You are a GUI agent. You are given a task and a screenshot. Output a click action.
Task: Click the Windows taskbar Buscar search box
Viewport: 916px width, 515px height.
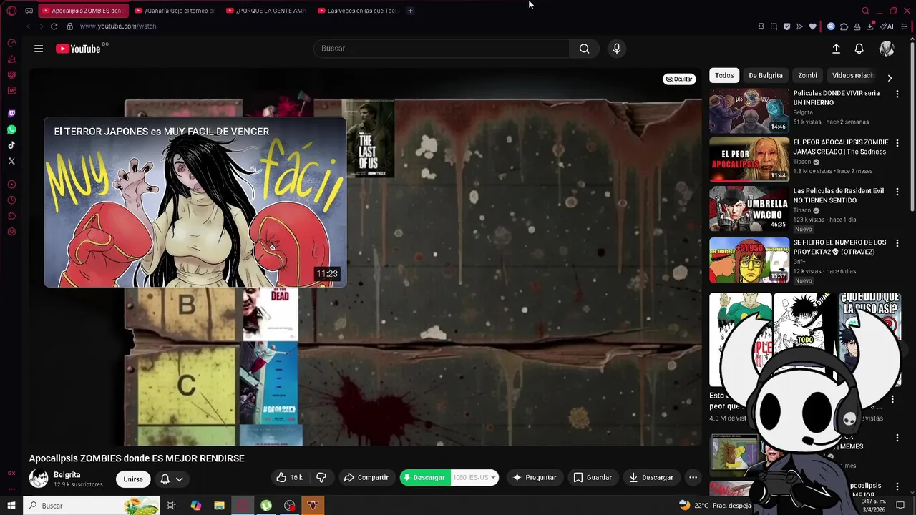coord(93,506)
